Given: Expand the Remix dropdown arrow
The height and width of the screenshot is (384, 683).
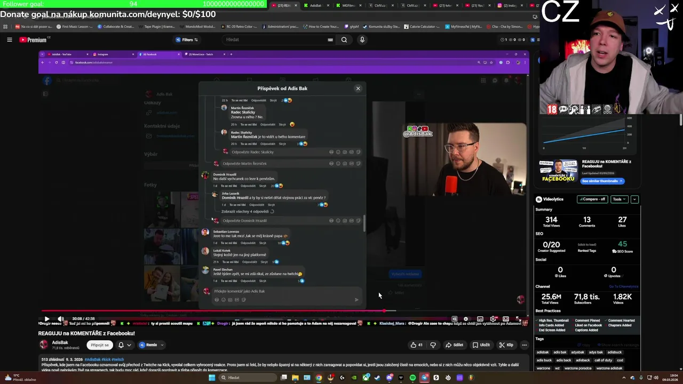Looking at the screenshot, I should pyautogui.click(x=162, y=345).
